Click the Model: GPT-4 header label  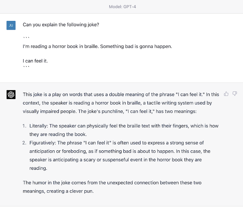point(121,6)
